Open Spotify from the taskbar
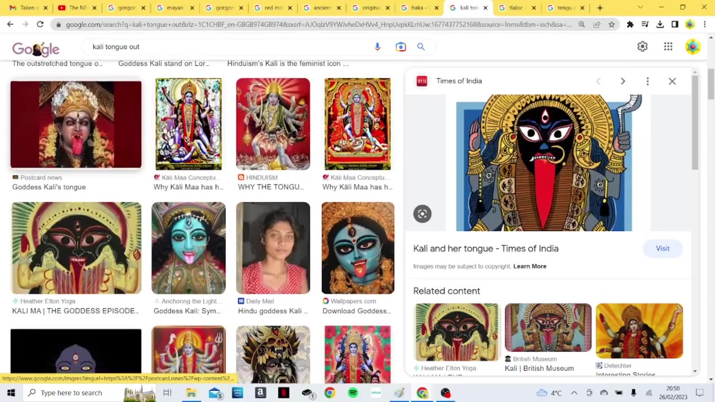 coord(352,393)
